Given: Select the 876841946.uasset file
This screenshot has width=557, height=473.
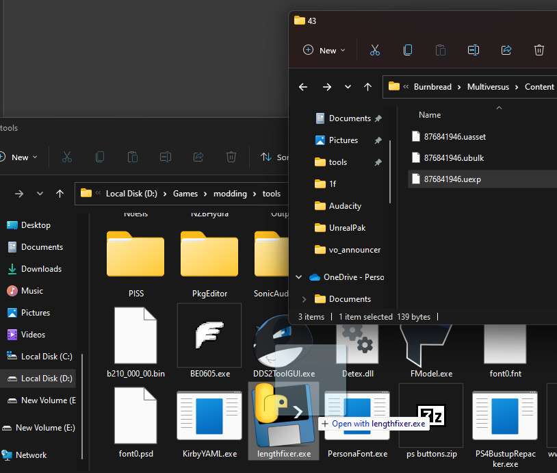Looking at the screenshot, I should 454,136.
